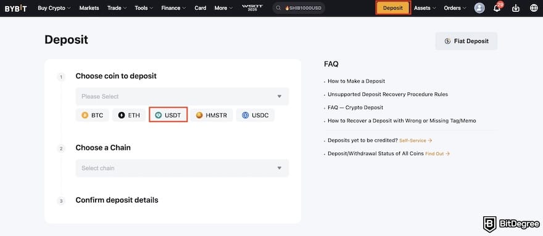Open the user profile avatar
The width and height of the screenshot is (543, 236).
[479, 8]
